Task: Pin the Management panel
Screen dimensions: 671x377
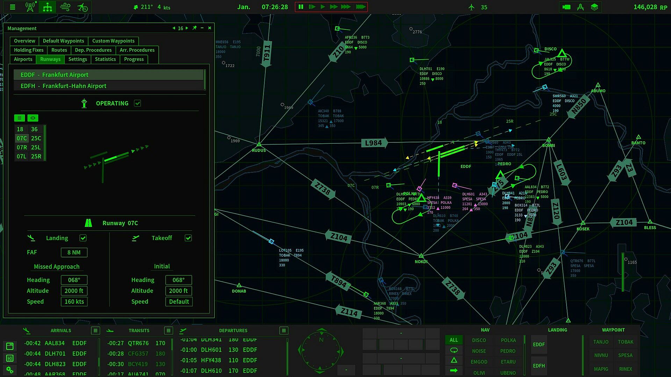Action: click(195, 28)
